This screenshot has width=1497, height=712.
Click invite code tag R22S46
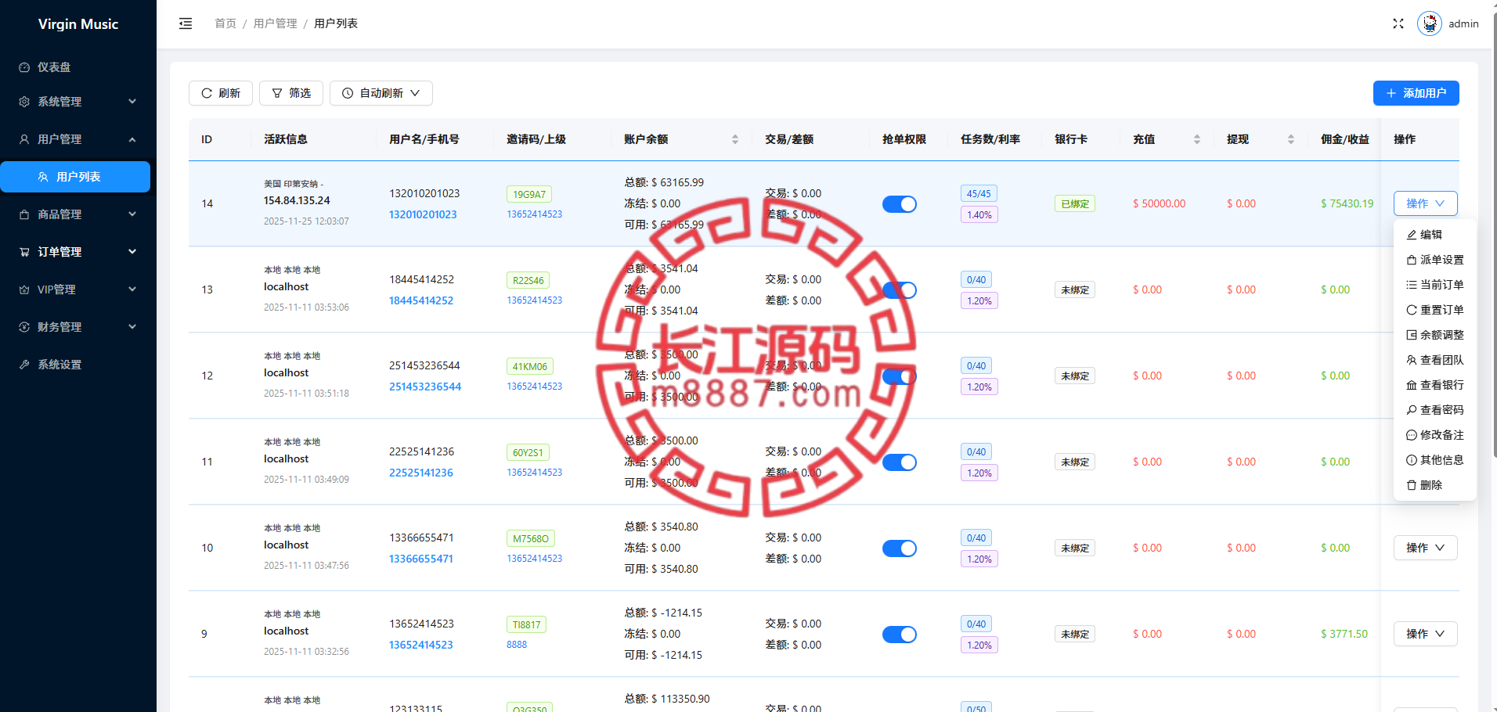[528, 280]
